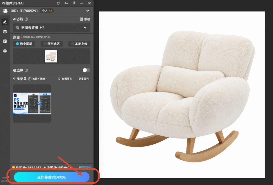Click info icon next to 硬边缘
Image resolution: width=273 pixels, height=185 pixels.
point(26,70)
